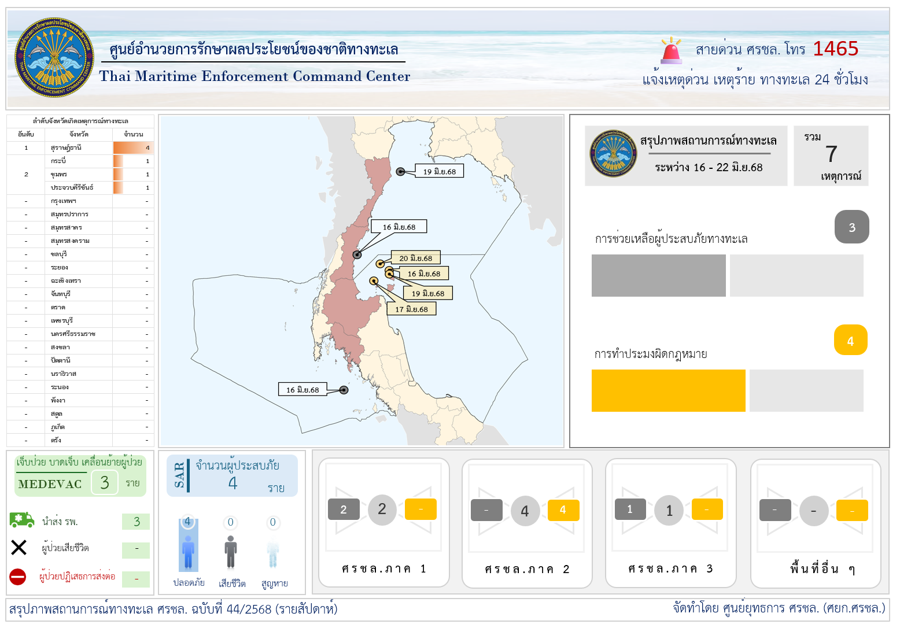Click the yellow badge showing 4 incidents
Screen dimensions: 900x624
click(x=850, y=341)
